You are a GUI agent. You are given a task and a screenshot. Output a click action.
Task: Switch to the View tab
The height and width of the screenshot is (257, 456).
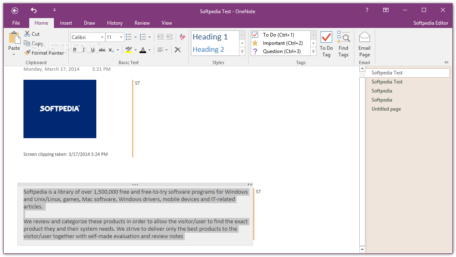(167, 23)
